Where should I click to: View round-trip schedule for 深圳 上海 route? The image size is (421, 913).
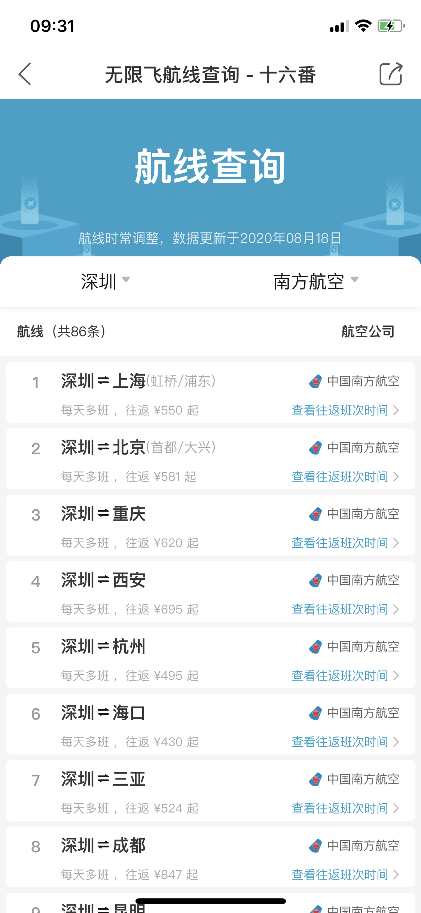click(345, 410)
